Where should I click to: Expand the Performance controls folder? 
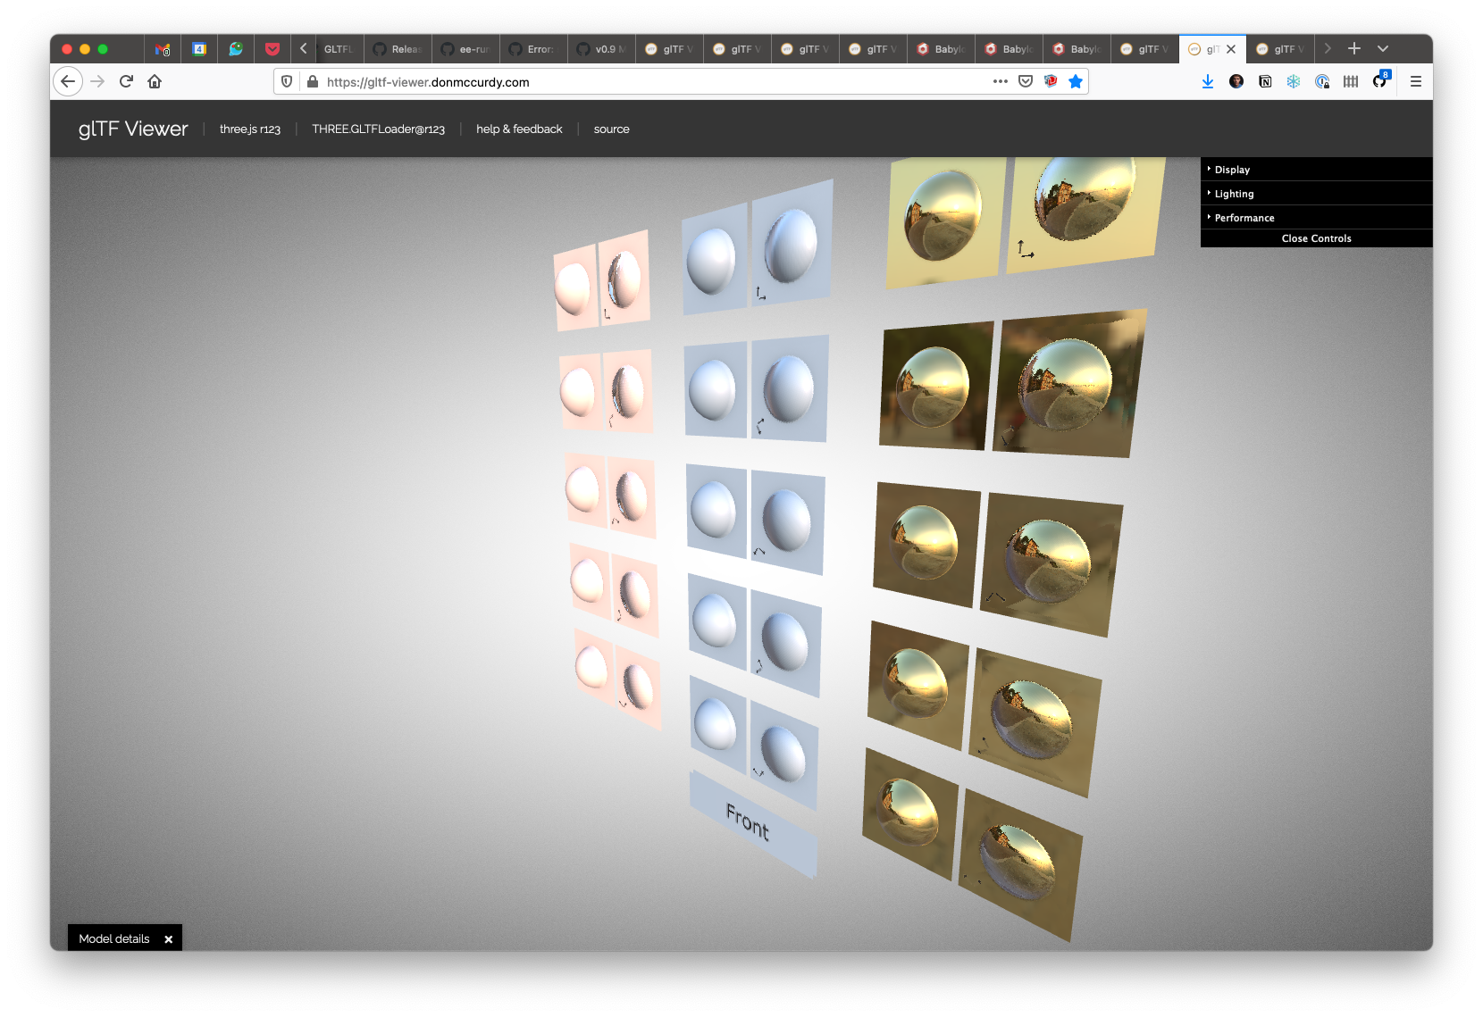(x=1317, y=218)
